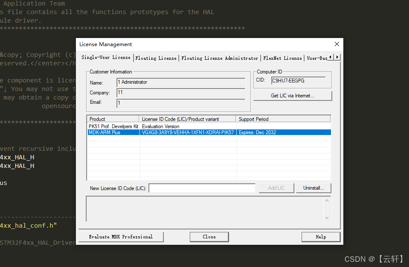Click the Support Period column header
The width and height of the screenshot is (409, 267).
point(283,119)
